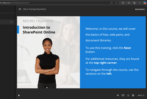This screenshot has height=99, width=147.
Task: Click browser address bar URL
Action: tap(15, 3)
